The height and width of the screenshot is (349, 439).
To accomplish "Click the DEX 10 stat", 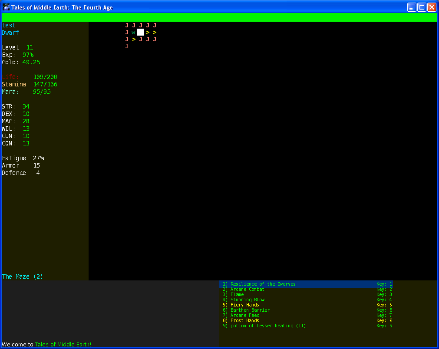I will (x=16, y=114).
